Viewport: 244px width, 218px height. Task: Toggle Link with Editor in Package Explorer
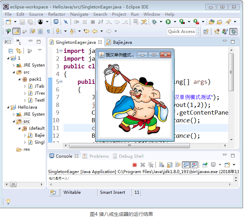(19, 51)
